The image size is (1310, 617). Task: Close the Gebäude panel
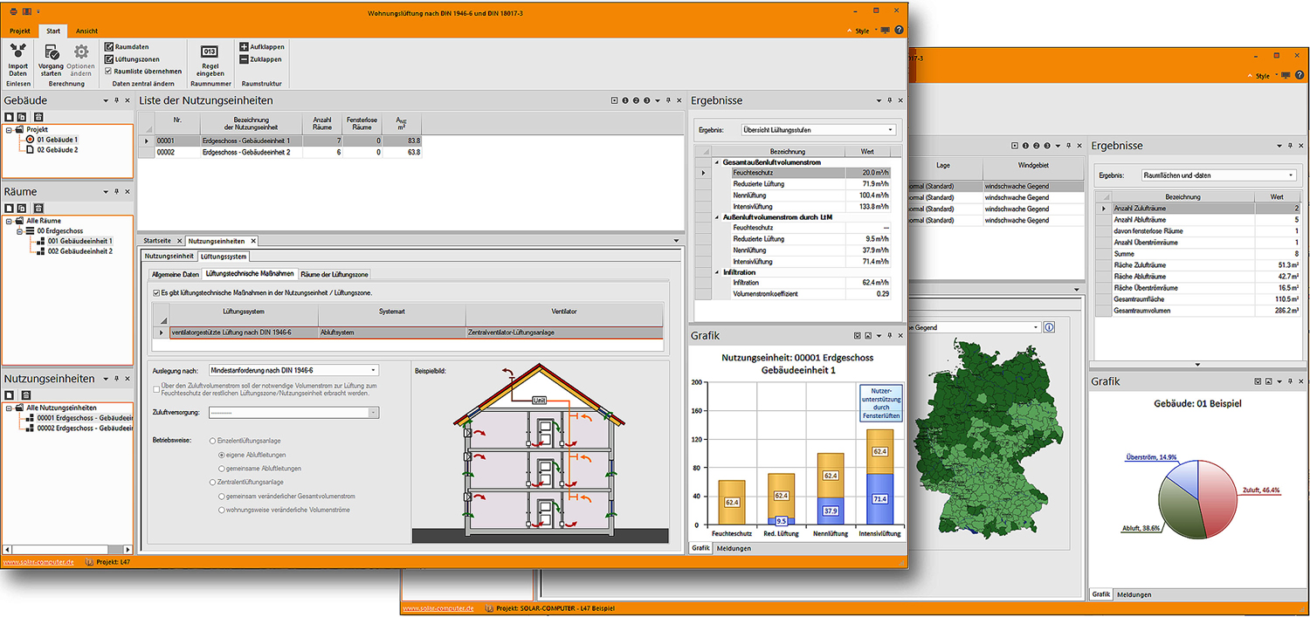tap(128, 100)
